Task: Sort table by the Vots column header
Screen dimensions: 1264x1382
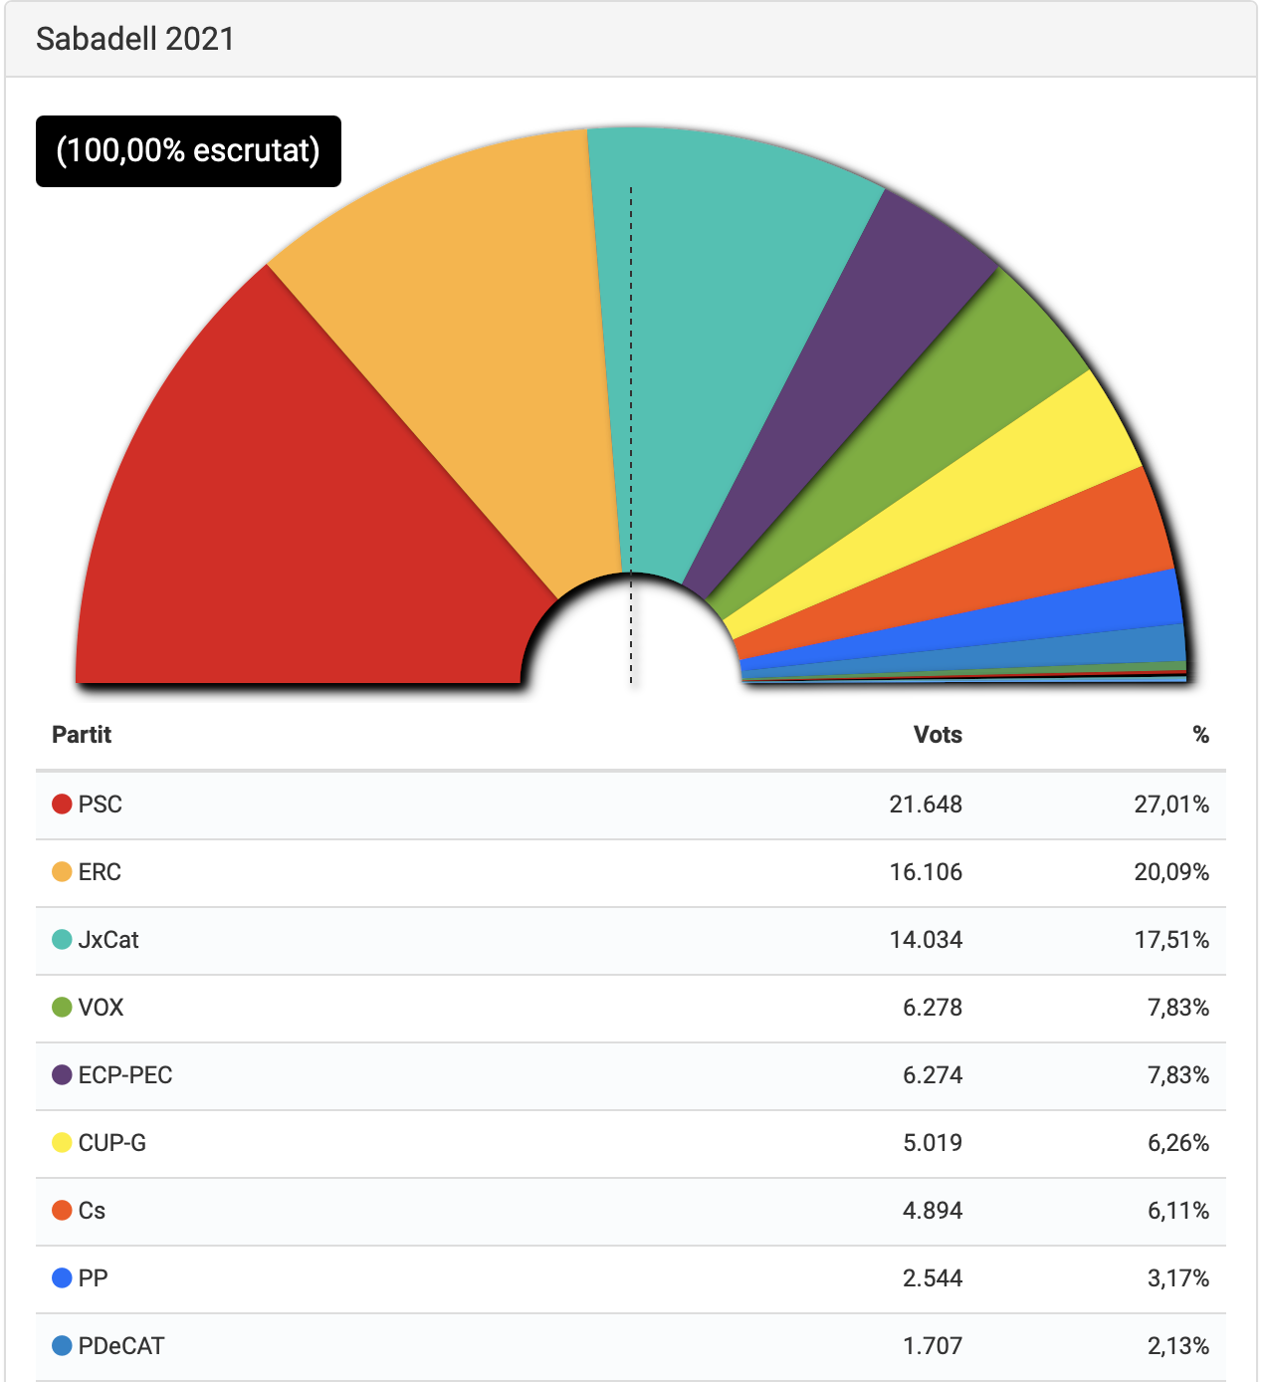Action: coord(938,735)
